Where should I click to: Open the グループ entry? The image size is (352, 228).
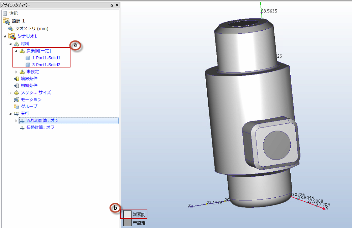29,107
